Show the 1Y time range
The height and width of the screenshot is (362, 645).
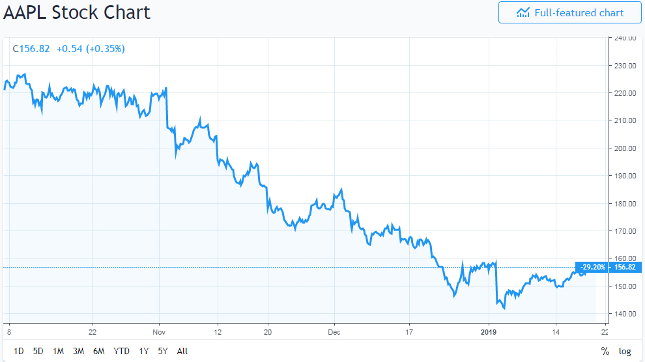click(x=144, y=351)
